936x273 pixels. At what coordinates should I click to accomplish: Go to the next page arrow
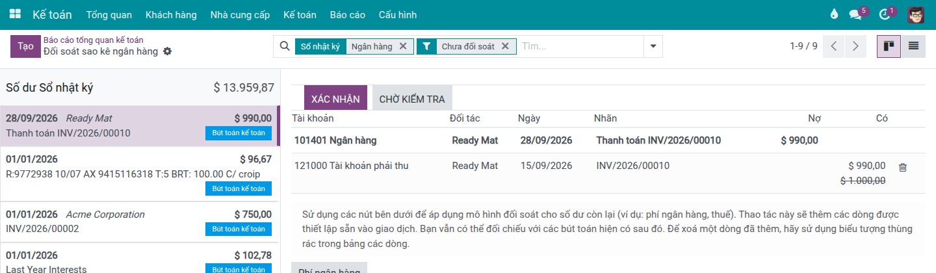click(x=855, y=46)
